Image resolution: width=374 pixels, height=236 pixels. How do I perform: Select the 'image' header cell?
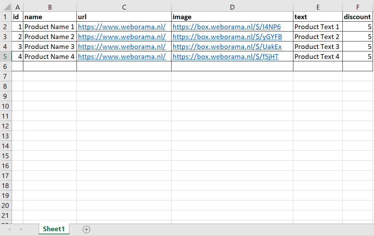tap(232, 17)
